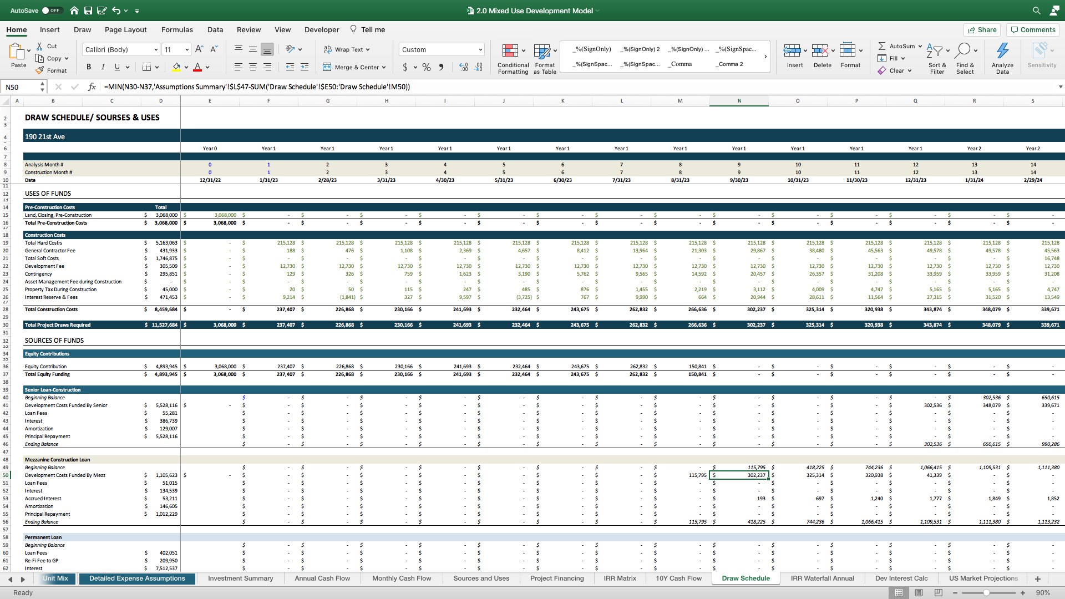Toggle the AutoSave switch

tap(52, 11)
